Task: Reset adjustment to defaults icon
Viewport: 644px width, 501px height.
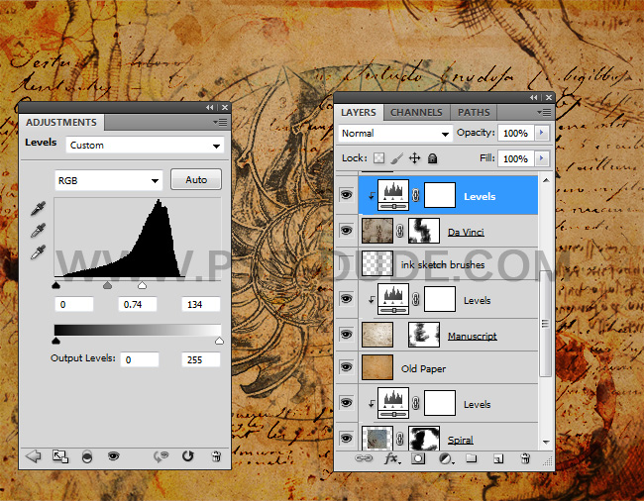Action: click(187, 455)
